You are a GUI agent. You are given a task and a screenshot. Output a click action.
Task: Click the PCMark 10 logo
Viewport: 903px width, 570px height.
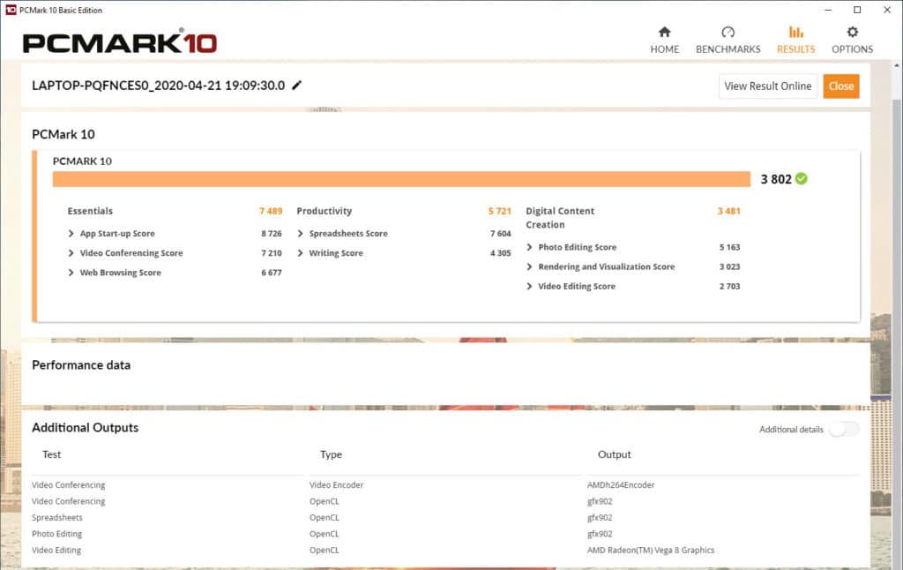(120, 41)
